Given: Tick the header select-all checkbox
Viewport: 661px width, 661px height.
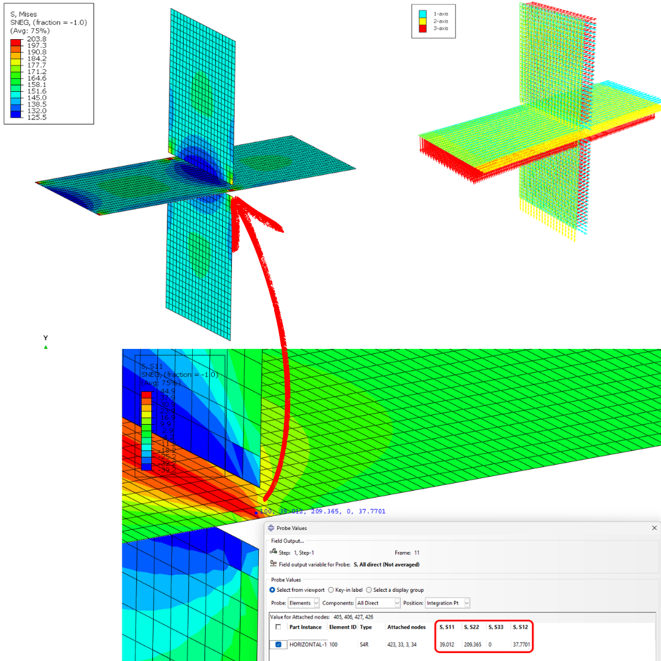Looking at the screenshot, I should coord(278,627).
